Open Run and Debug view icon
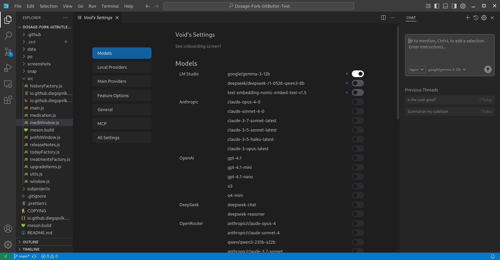500x260 pixels. coord(8,68)
